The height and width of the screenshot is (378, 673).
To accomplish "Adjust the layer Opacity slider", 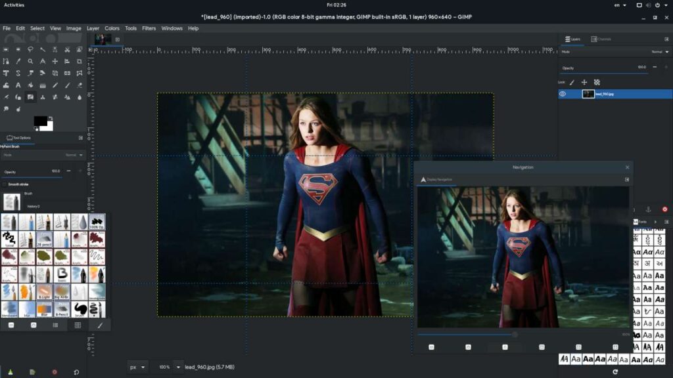I will (x=605, y=68).
